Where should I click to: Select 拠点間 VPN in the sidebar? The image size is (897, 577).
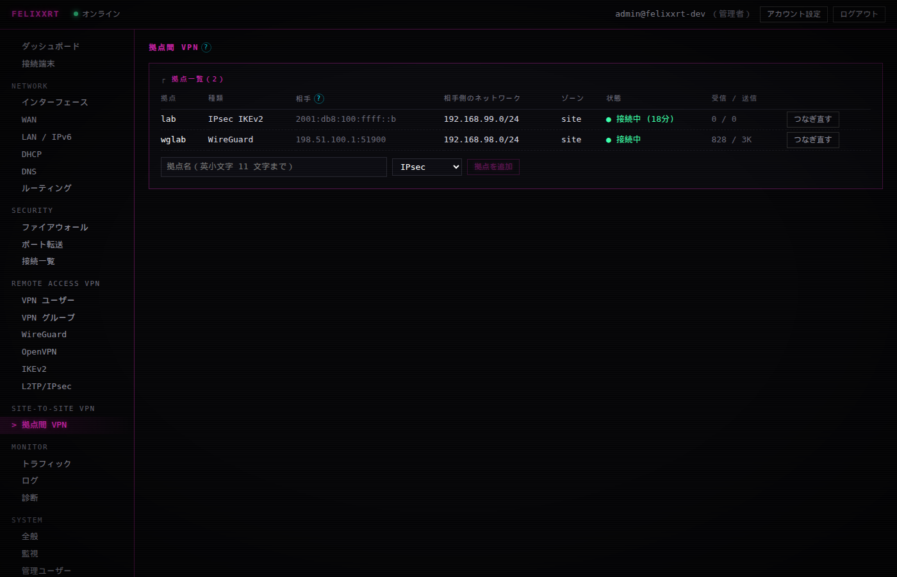point(44,424)
